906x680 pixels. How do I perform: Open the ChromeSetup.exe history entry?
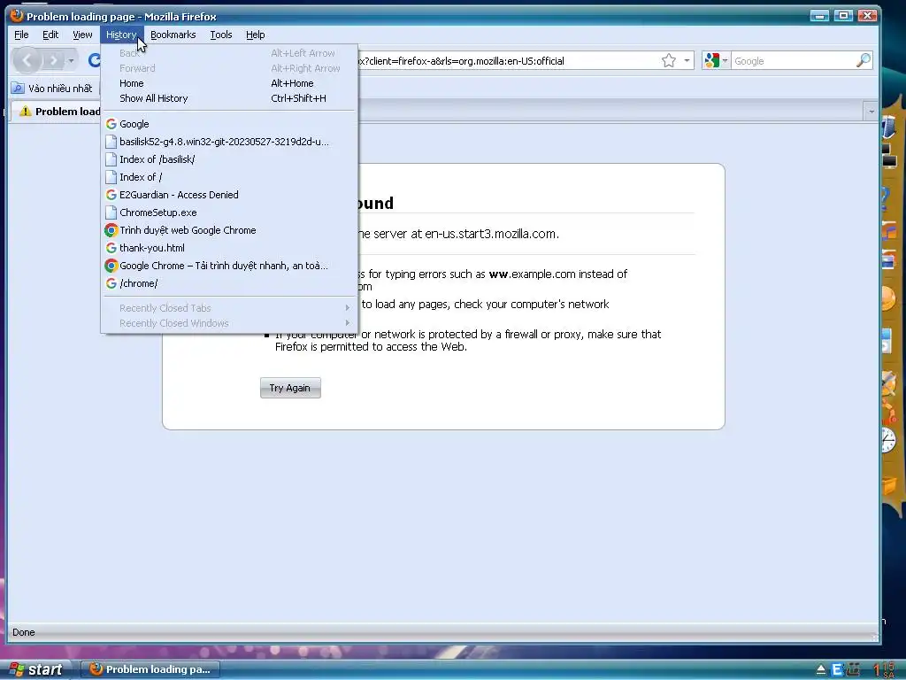229,212
